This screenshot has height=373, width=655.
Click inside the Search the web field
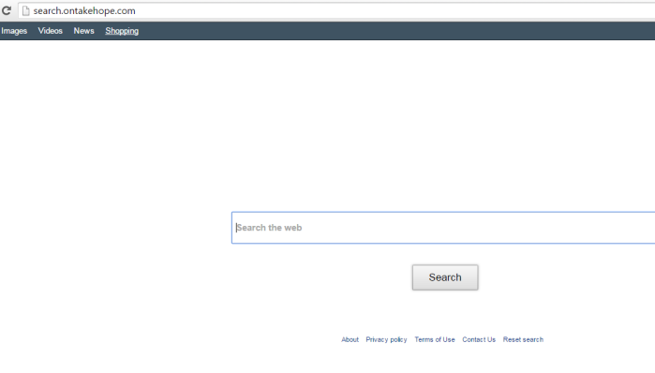pos(443,228)
